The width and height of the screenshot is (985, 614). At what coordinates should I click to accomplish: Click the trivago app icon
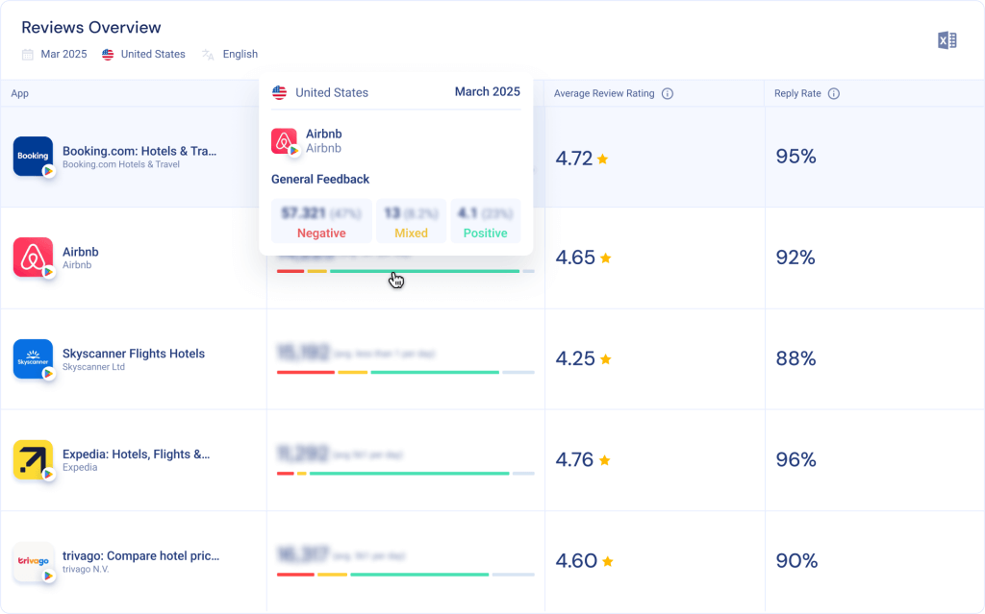pyautogui.click(x=33, y=560)
